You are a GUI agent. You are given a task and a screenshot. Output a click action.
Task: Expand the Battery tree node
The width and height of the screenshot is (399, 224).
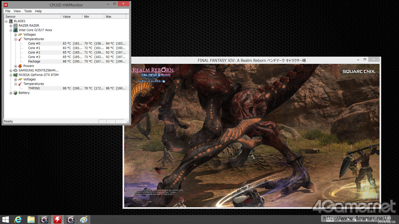click(x=11, y=93)
